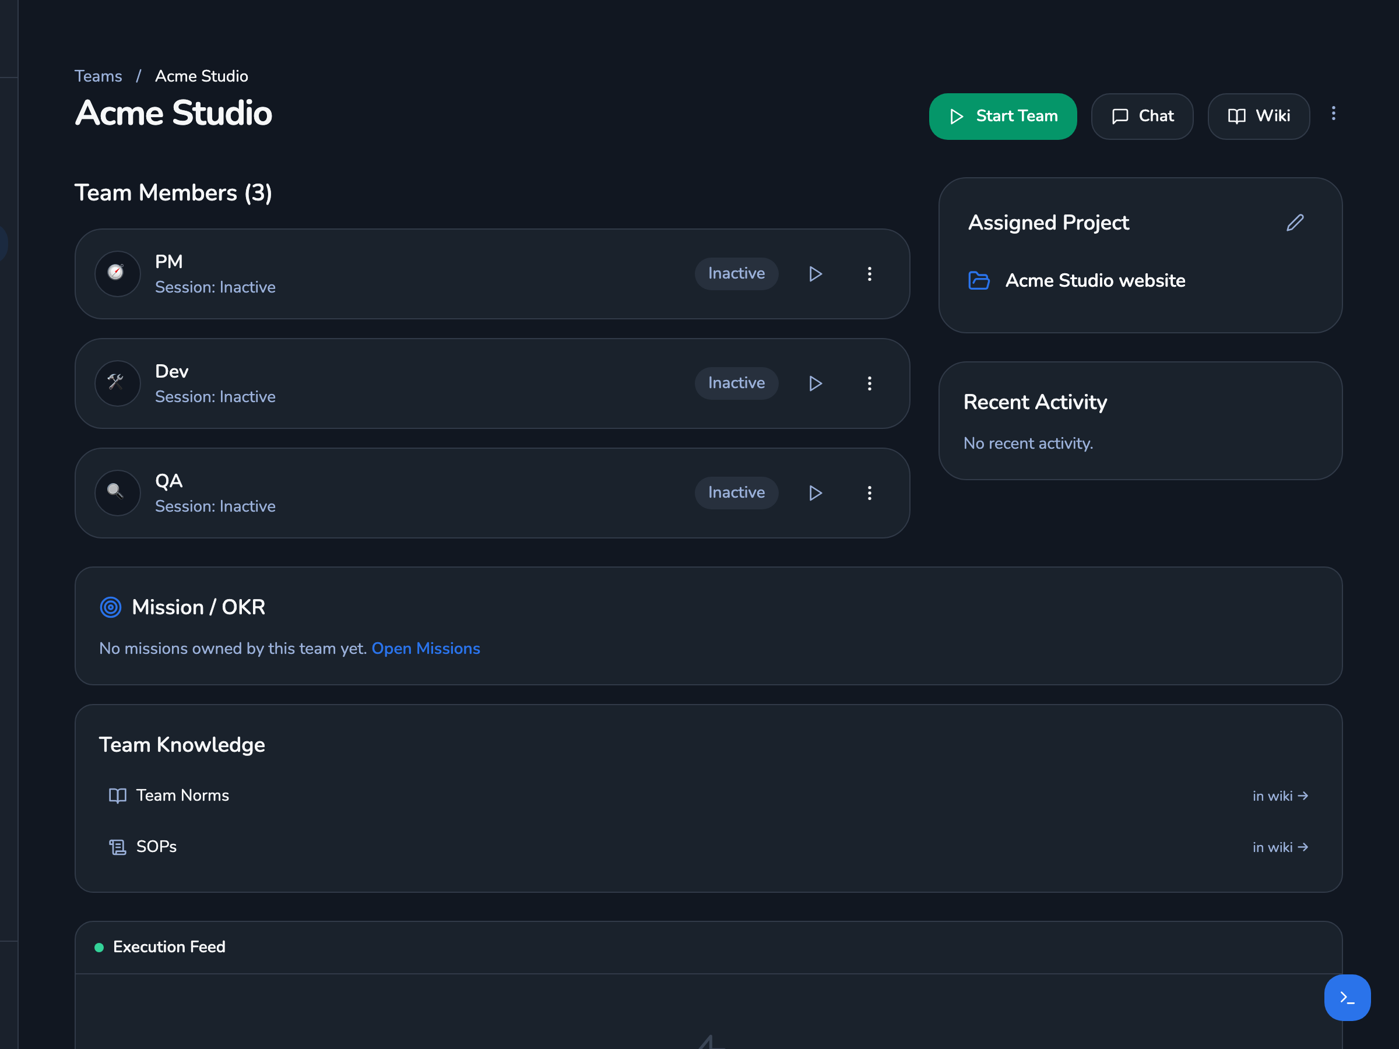Open SOPs in wiki link
1399x1049 pixels.
(x=1280, y=847)
